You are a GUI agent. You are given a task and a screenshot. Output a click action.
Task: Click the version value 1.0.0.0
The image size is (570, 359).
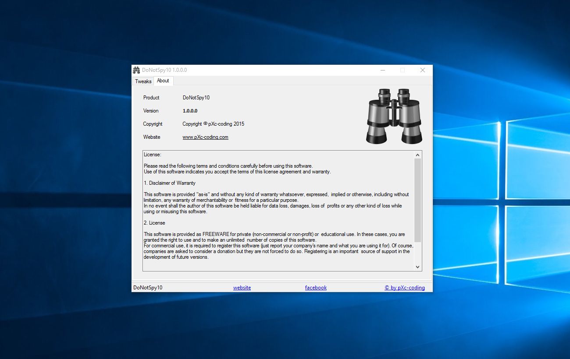(x=190, y=111)
